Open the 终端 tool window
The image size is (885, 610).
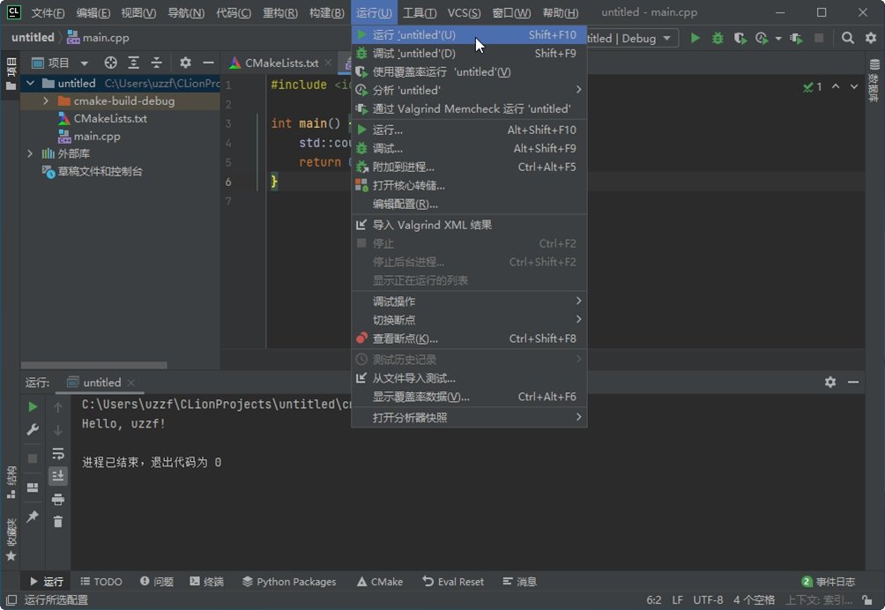[206, 582]
